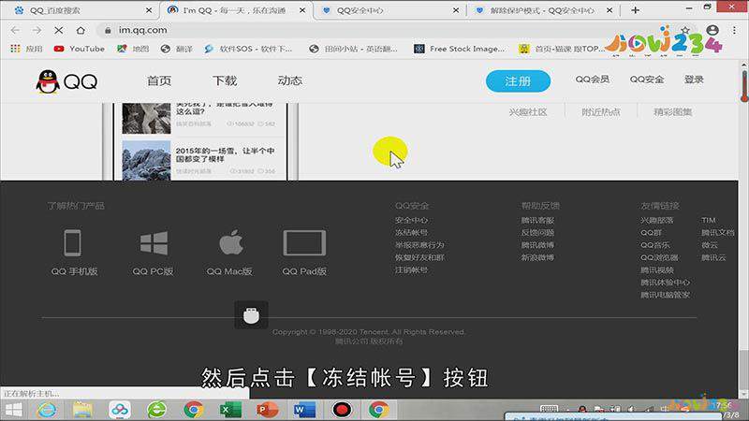Select the QQ PC版 Windows icon
The height and width of the screenshot is (421, 749).
(x=154, y=243)
